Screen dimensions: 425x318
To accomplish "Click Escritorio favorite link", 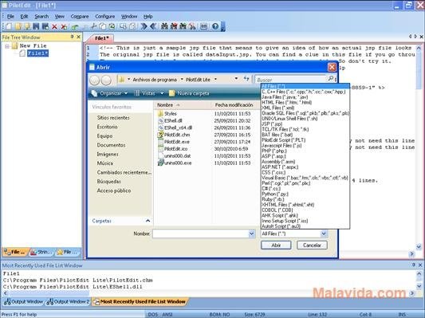I will [x=108, y=127].
